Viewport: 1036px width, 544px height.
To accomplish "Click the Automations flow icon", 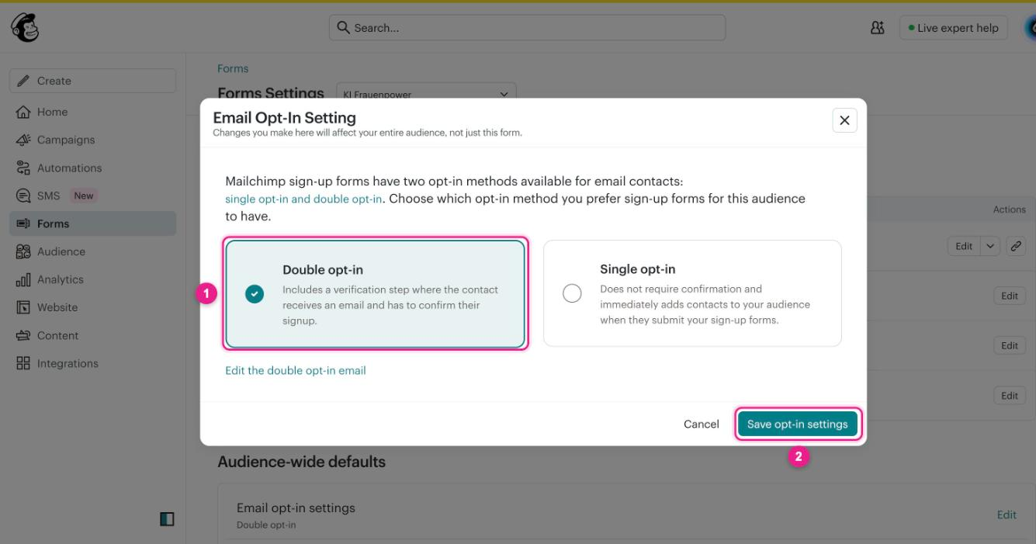I will point(23,168).
